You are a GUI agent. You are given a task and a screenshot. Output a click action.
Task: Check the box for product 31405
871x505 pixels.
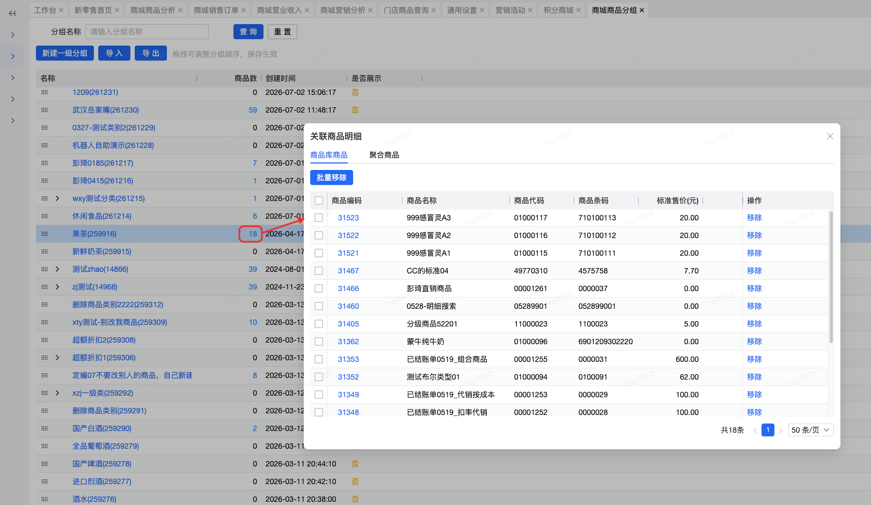pos(319,324)
